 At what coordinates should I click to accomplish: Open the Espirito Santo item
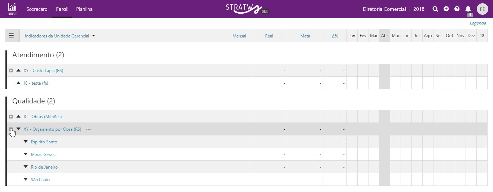coord(44,142)
